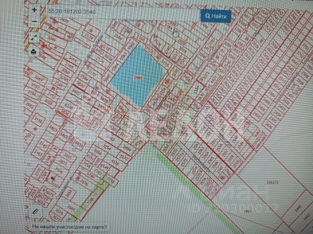Select parcel 3106

coord(59,171)
